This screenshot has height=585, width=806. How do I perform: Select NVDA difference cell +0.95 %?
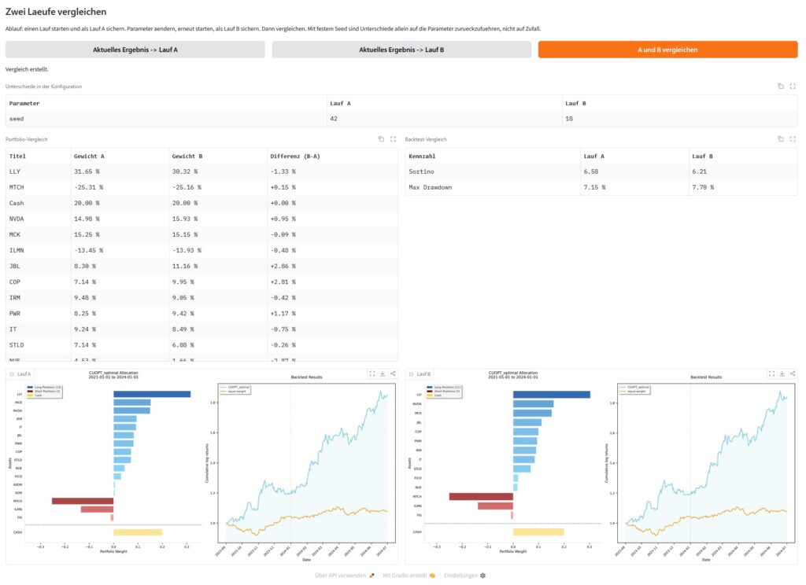tap(332, 219)
